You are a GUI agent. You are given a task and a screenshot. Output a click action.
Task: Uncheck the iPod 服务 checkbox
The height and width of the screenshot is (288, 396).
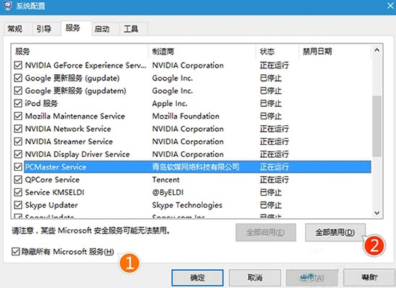click(x=18, y=103)
